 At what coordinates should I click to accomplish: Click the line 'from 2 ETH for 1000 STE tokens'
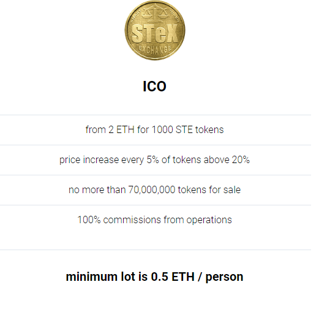(154, 129)
